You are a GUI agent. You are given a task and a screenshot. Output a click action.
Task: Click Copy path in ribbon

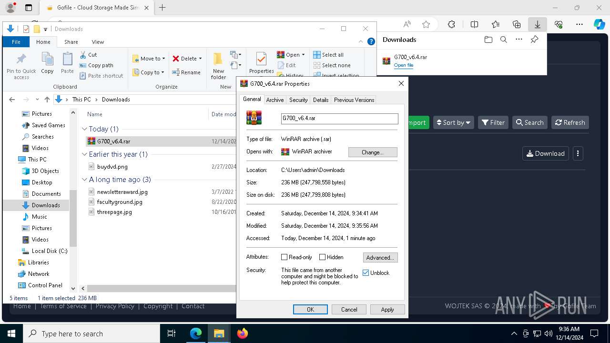[x=96, y=65]
